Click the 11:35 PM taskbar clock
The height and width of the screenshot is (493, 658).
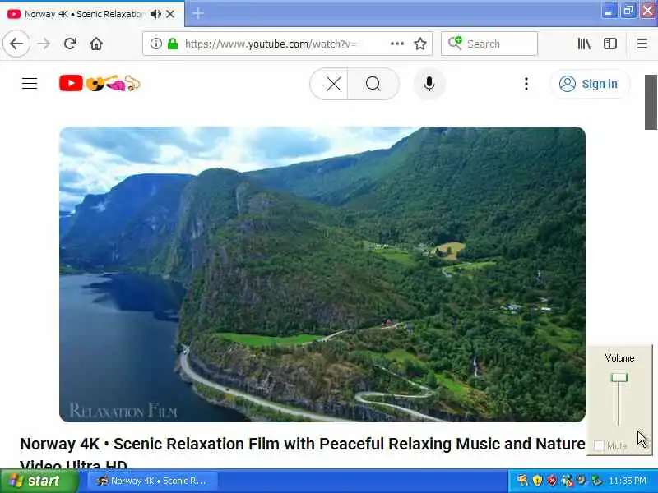[628, 481]
